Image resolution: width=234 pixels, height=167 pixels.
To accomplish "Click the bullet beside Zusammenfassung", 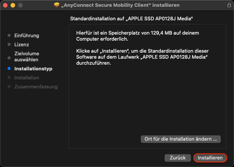I will tap(9, 87).
